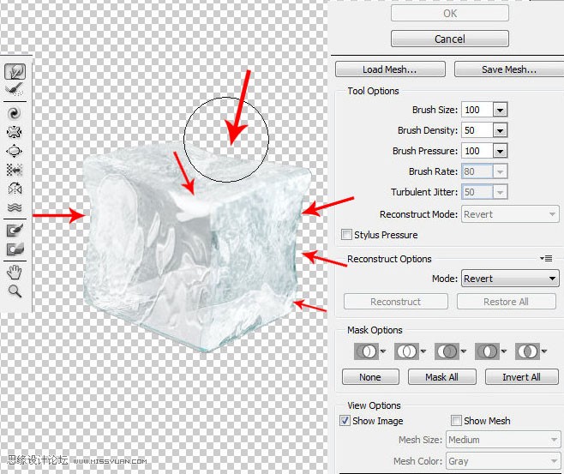Screen dimensions: 564x474
Task: Expand the Invert Selection mask arrow
Action: (x=543, y=351)
